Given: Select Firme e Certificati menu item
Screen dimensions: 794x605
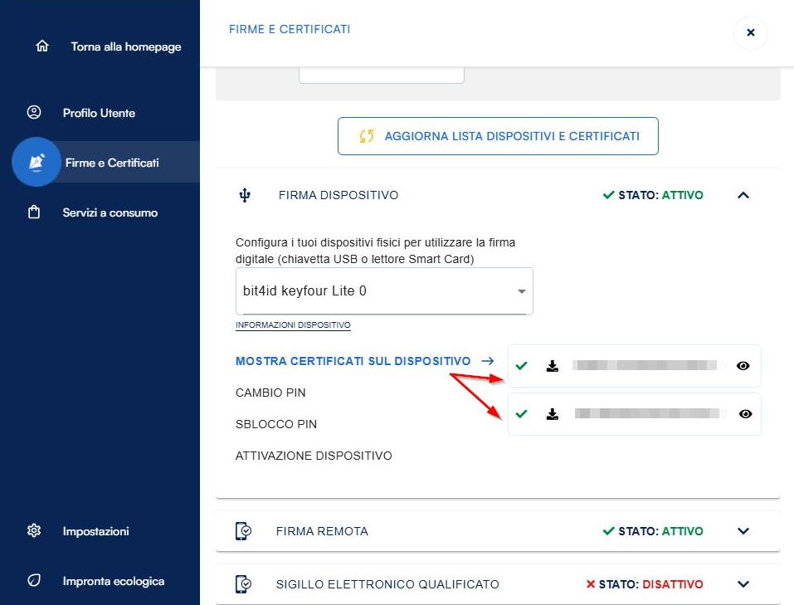Looking at the screenshot, I should [x=112, y=163].
